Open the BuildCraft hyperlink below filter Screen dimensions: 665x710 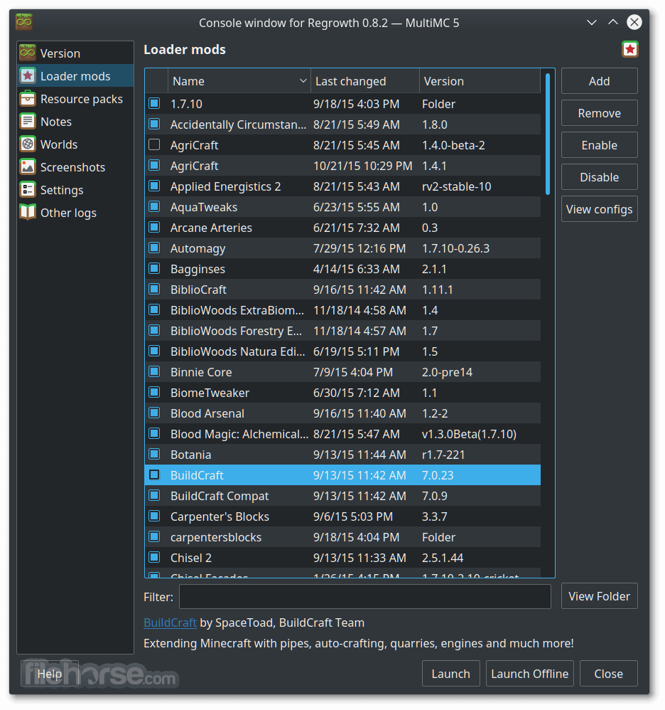coord(170,622)
